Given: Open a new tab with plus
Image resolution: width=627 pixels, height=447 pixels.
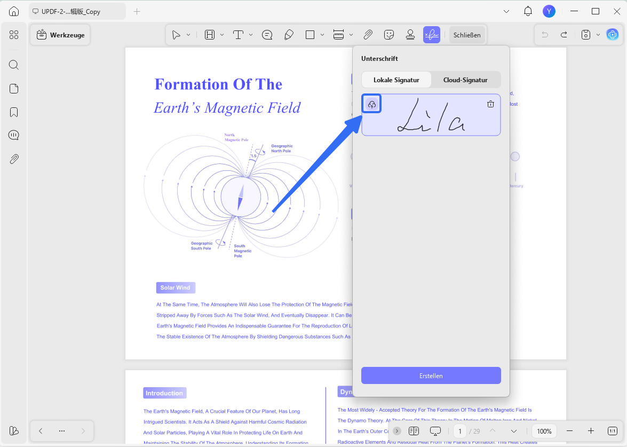Looking at the screenshot, I should 137,11.
